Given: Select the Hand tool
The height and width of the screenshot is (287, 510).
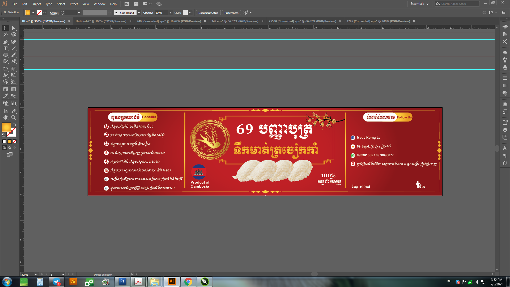Looking at the screenshot, I should (5, 117).
